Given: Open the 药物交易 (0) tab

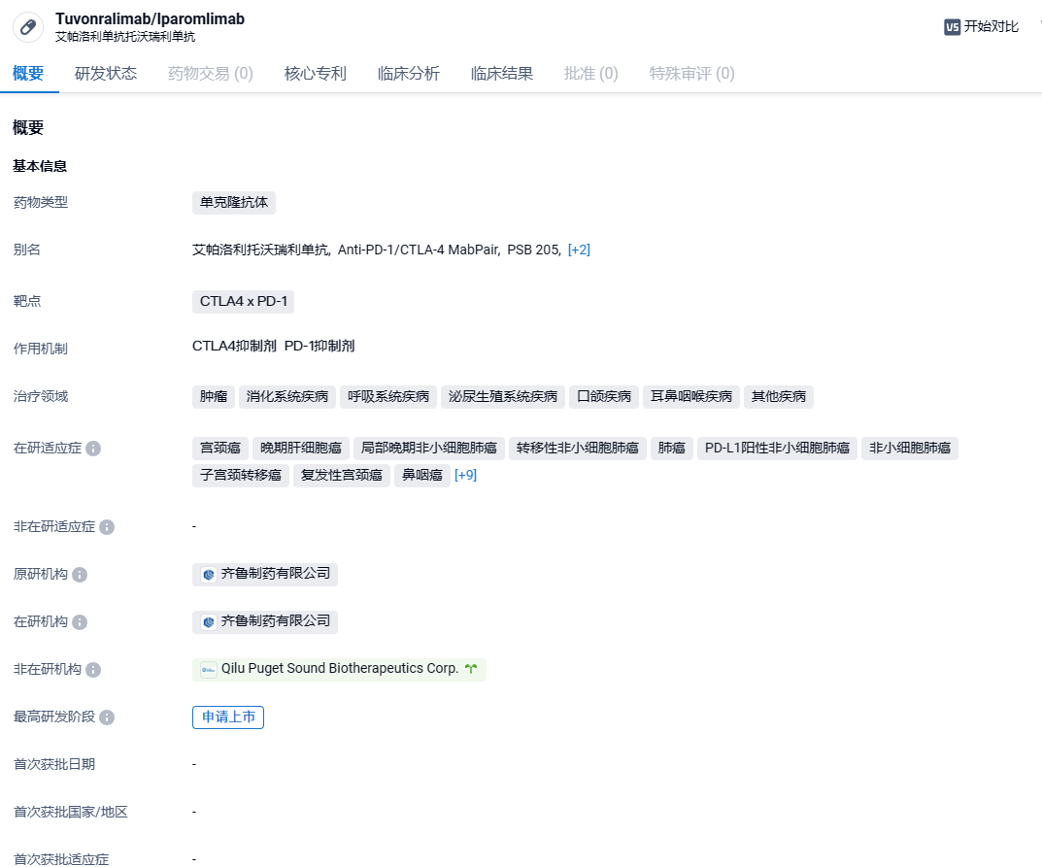Looking at the screenshot, I should point(211,73).
